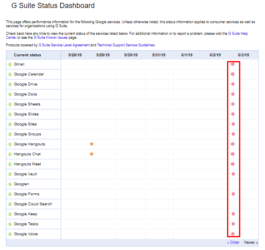265x250 pixels.
Task: Click the Google Cloud Search service name
Action: 33,204
